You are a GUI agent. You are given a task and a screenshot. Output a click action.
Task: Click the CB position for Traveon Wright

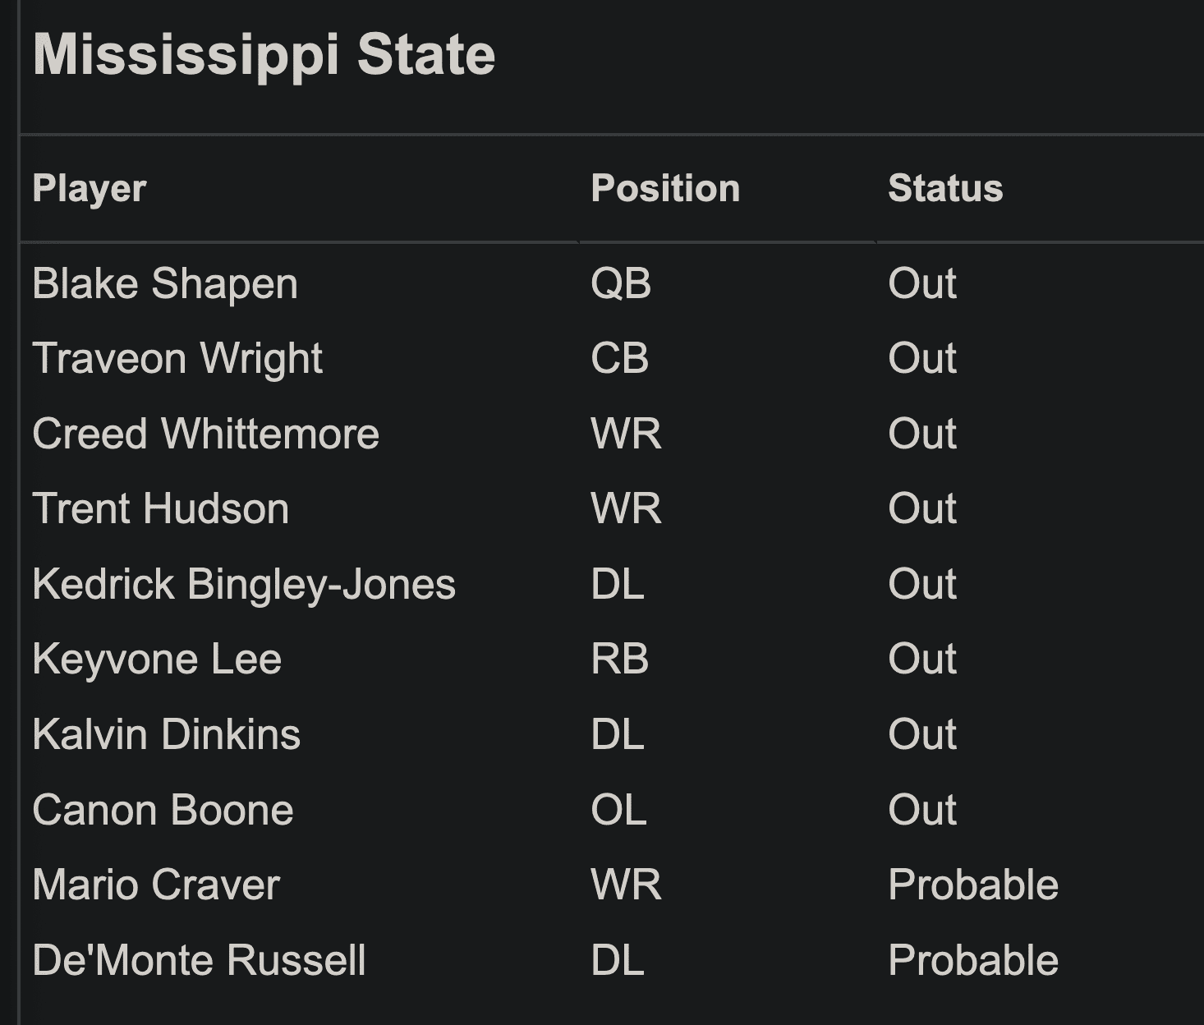(620, 359)
